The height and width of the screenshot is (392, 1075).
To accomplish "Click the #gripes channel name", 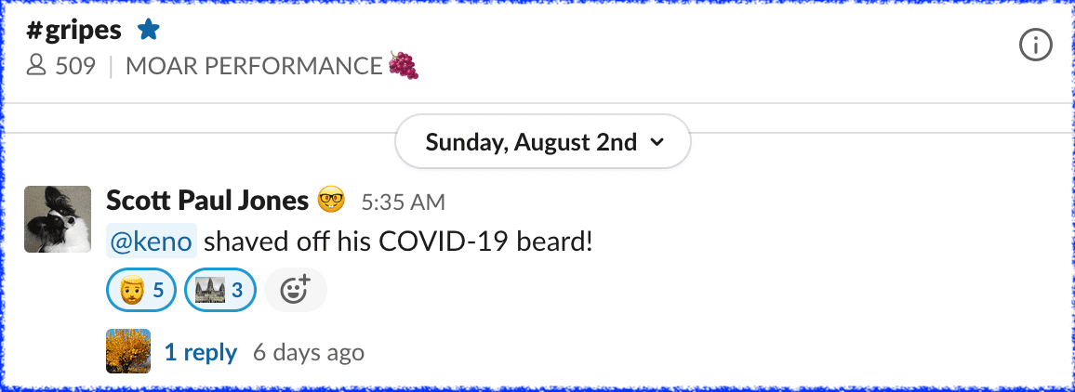I will (x=74, y=31).
